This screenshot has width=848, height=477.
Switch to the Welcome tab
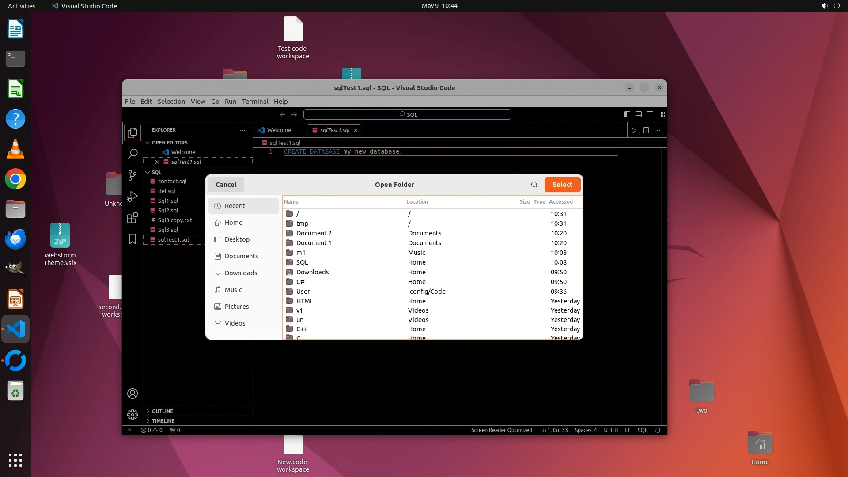point(279,130)
